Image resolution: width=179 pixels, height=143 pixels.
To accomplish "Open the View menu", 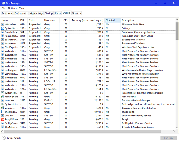I will [x=22, y=8].
